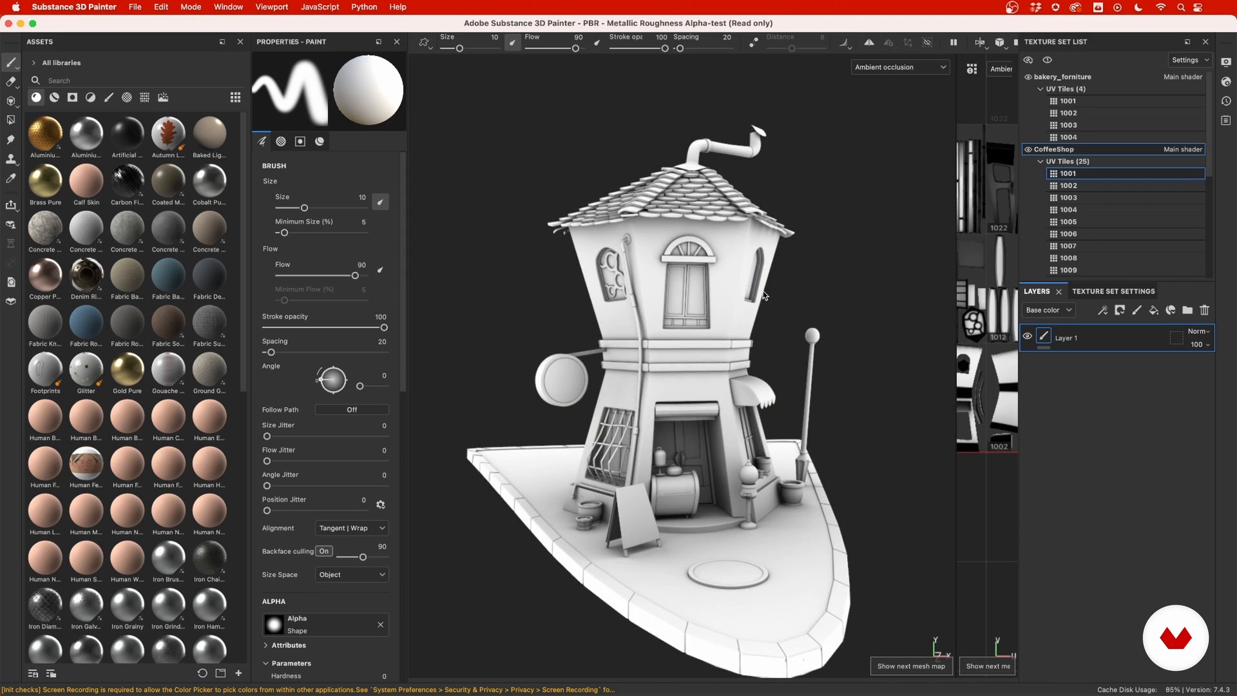This screenshot has width=1237, height=696.
Task: Remove the Alpha Shape with X button
Action: click(380, 624)
